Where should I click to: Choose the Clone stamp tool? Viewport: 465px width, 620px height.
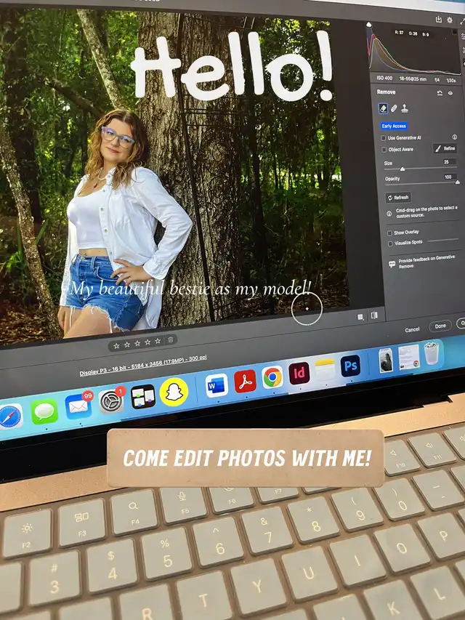405,108
